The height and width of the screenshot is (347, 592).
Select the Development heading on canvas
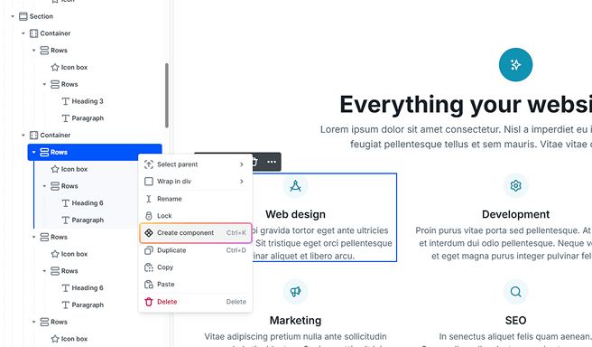515,214
